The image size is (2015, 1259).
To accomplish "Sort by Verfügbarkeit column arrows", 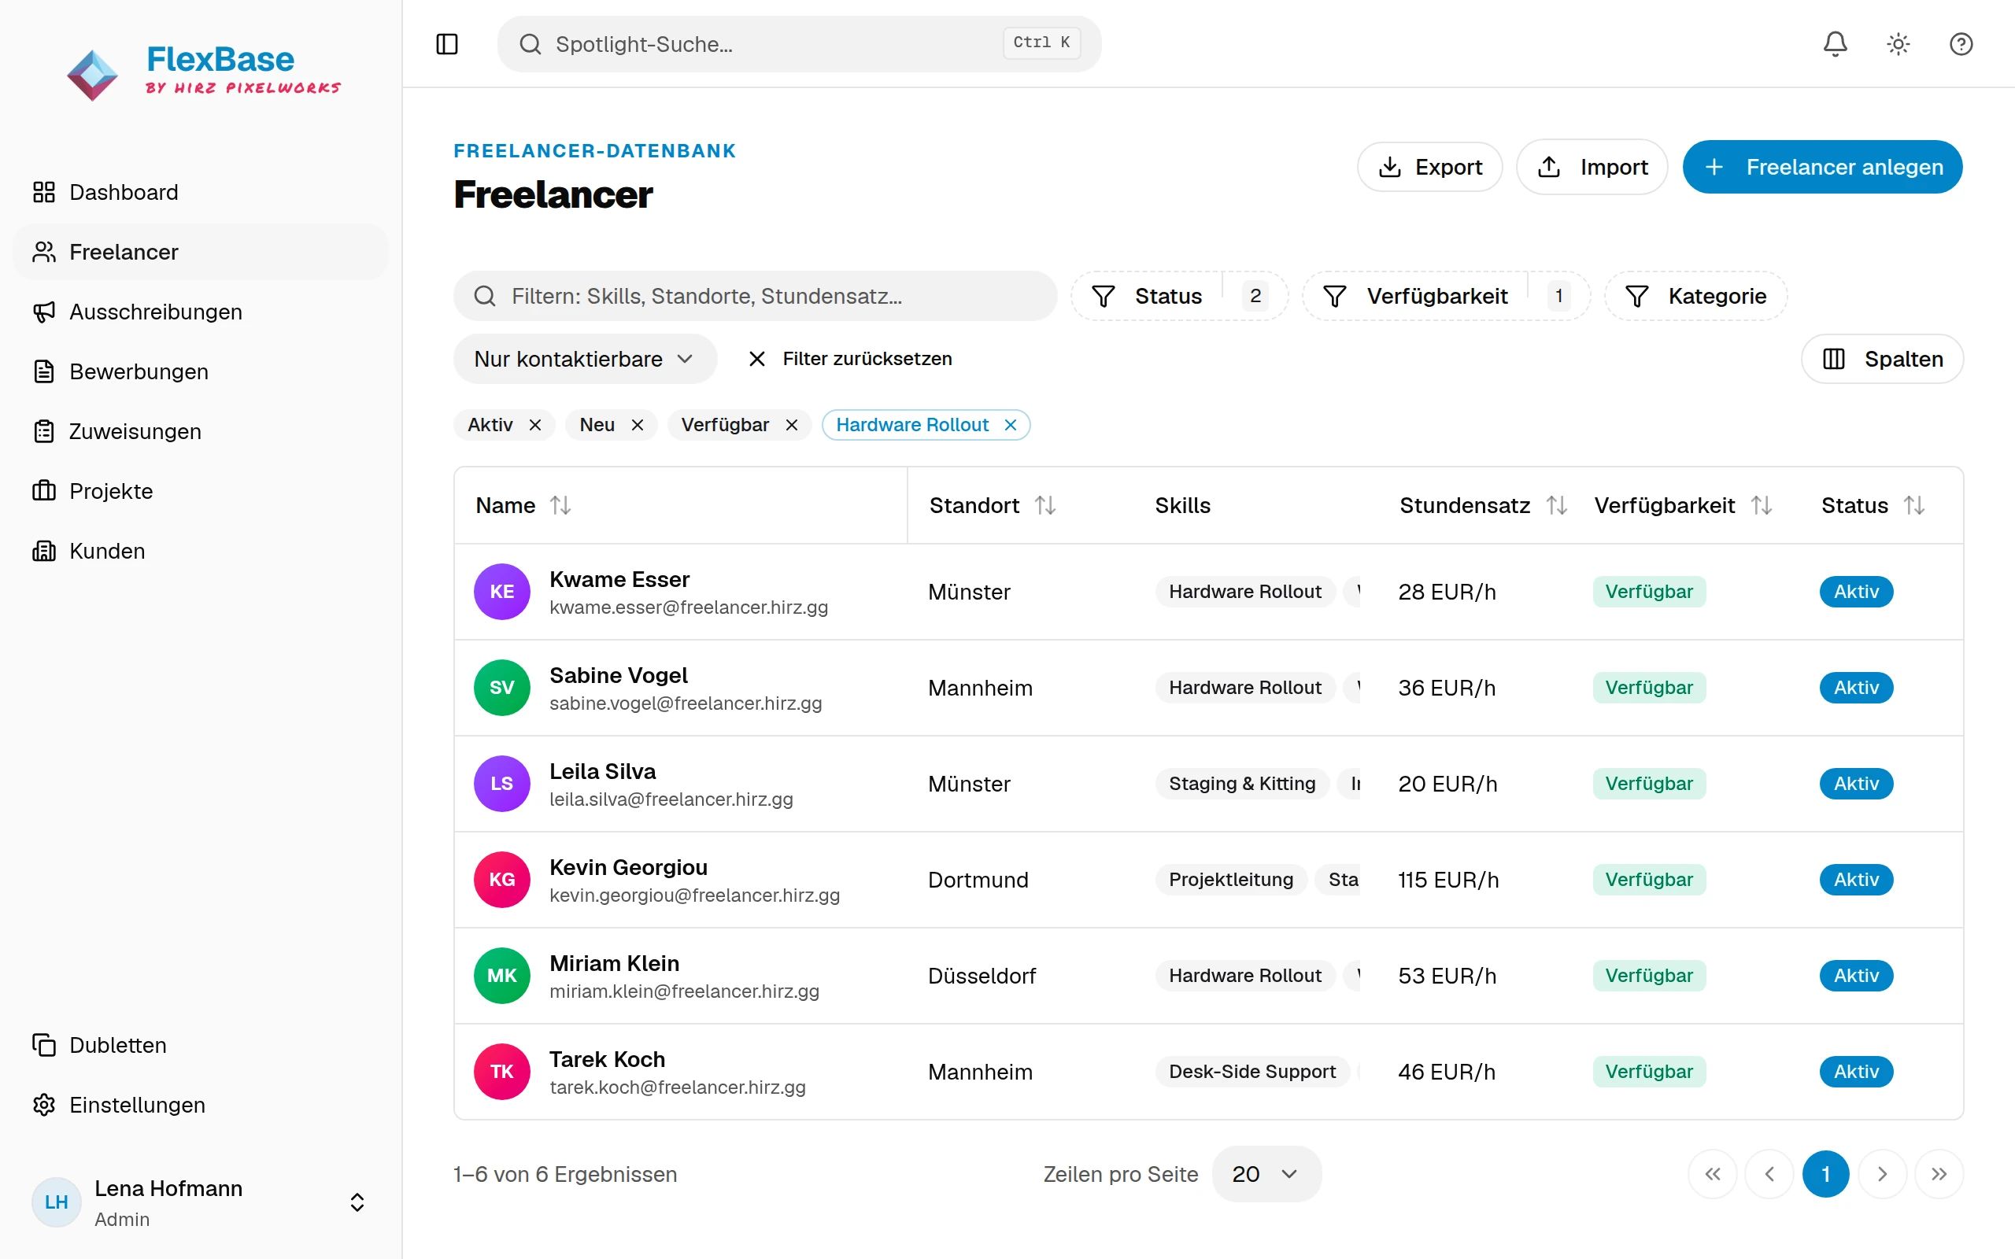I will pyautogui.click(x=1761, y=505).
